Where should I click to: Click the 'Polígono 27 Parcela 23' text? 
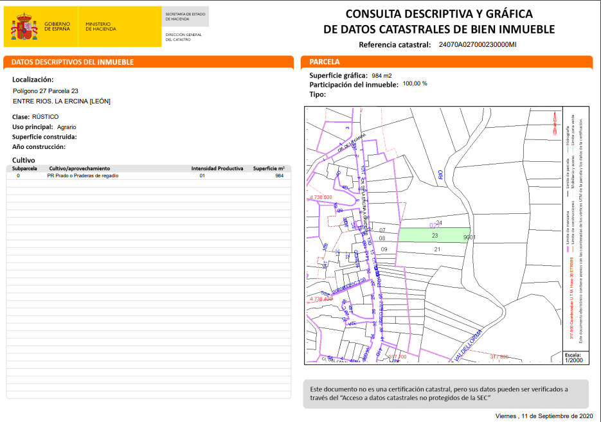[x=46, y=91]
